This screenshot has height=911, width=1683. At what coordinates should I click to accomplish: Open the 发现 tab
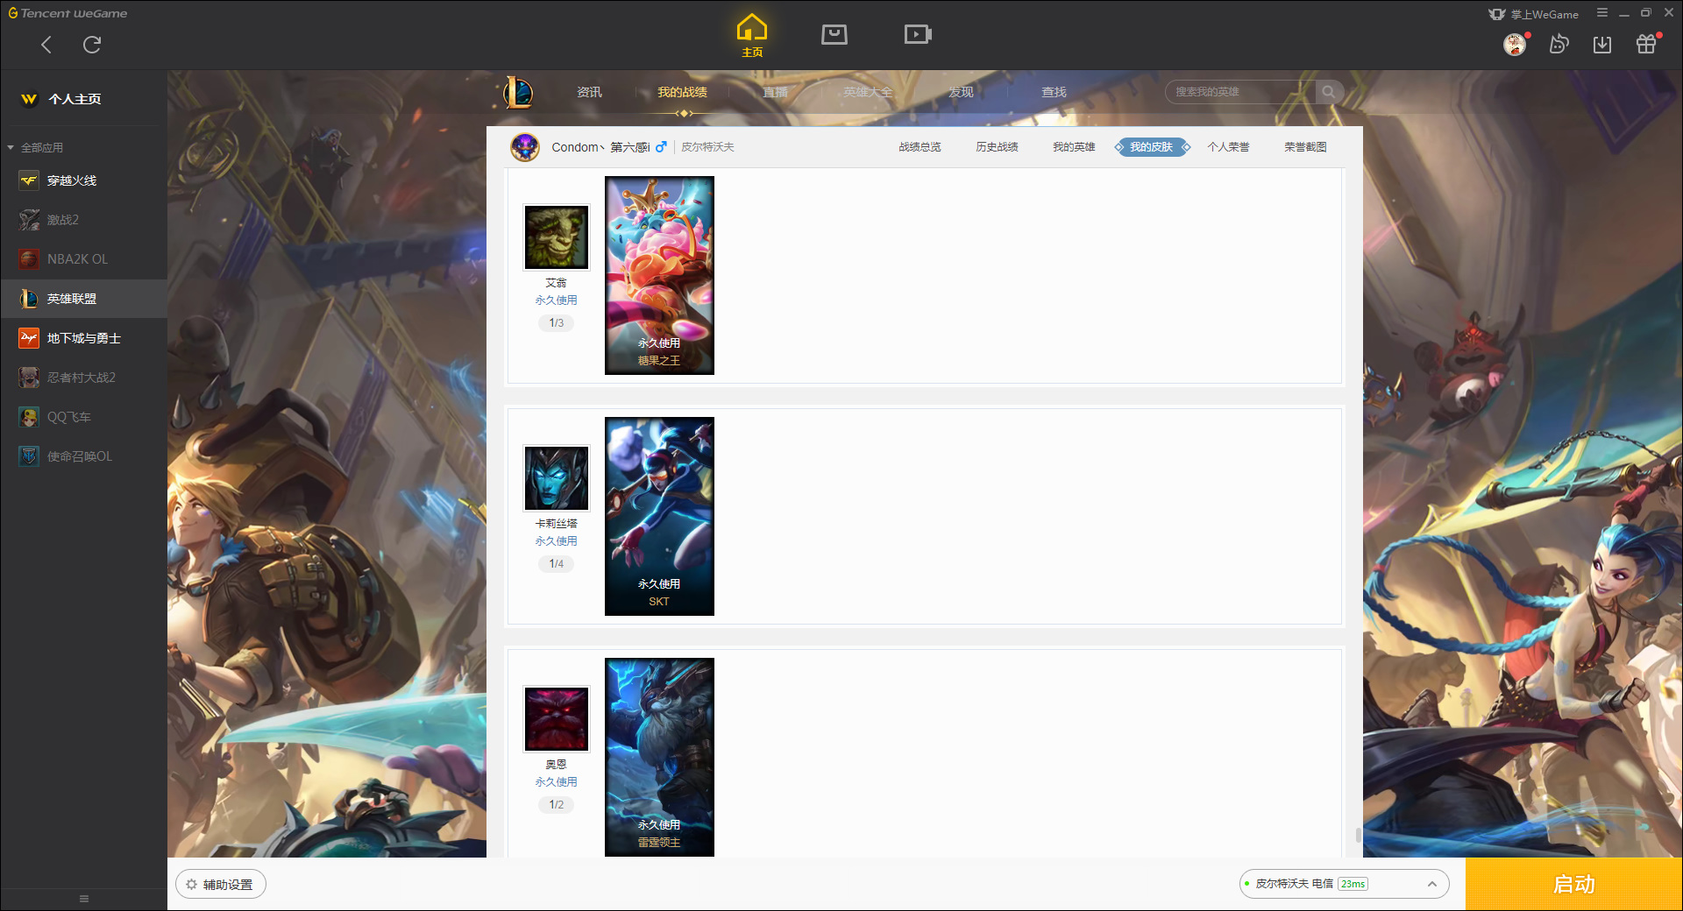961,92
